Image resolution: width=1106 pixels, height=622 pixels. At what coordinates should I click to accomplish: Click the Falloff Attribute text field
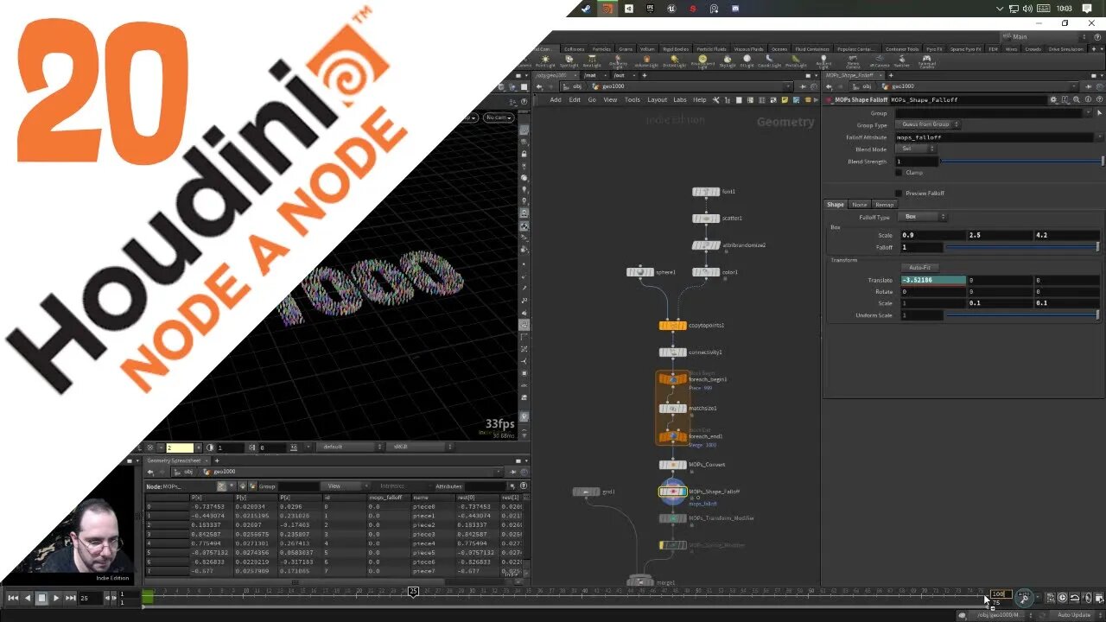pos(994,137)
